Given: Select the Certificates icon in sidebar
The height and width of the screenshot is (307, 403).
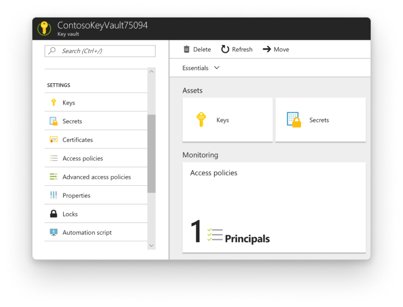Looking at the screenshot, I should (53, 140).
